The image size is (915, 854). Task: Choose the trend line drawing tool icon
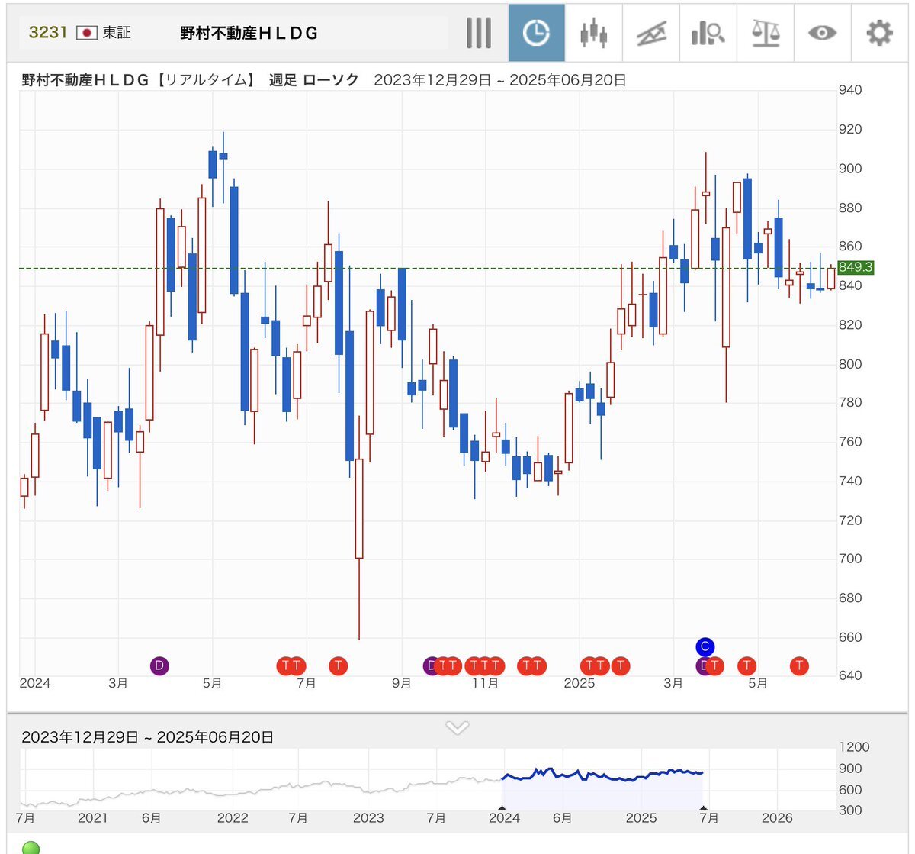click(x=650, y=33)
